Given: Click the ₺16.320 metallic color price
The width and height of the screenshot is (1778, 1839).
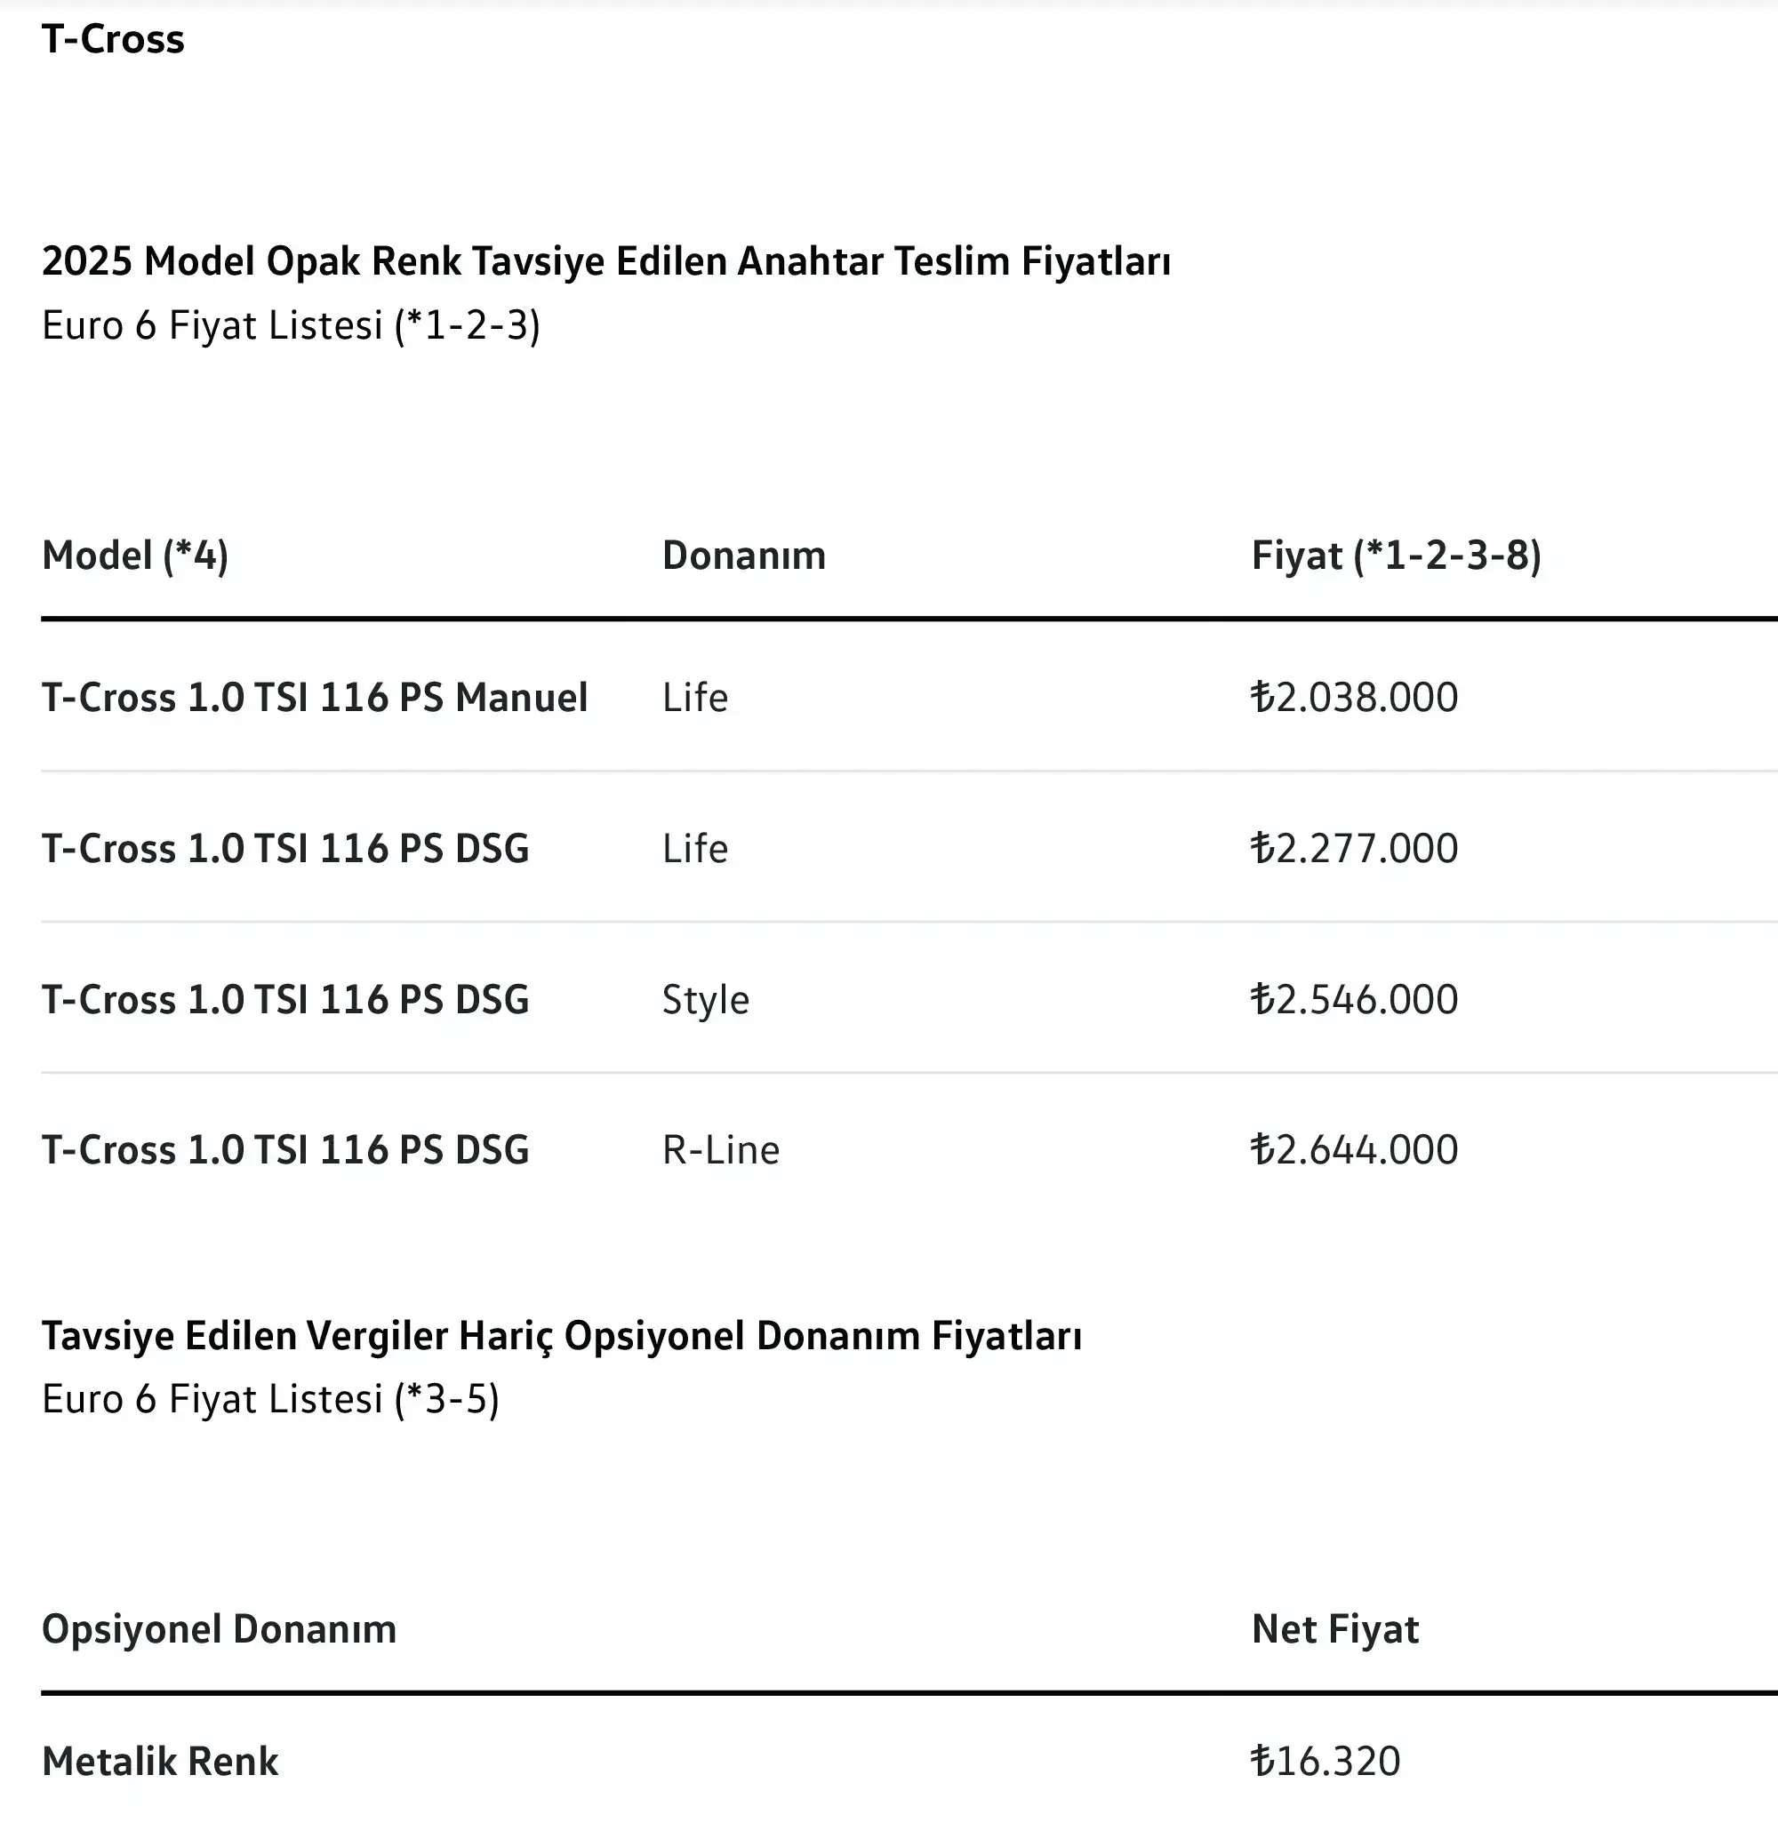Looking at the screenshot, I should coord(1325,1761).
